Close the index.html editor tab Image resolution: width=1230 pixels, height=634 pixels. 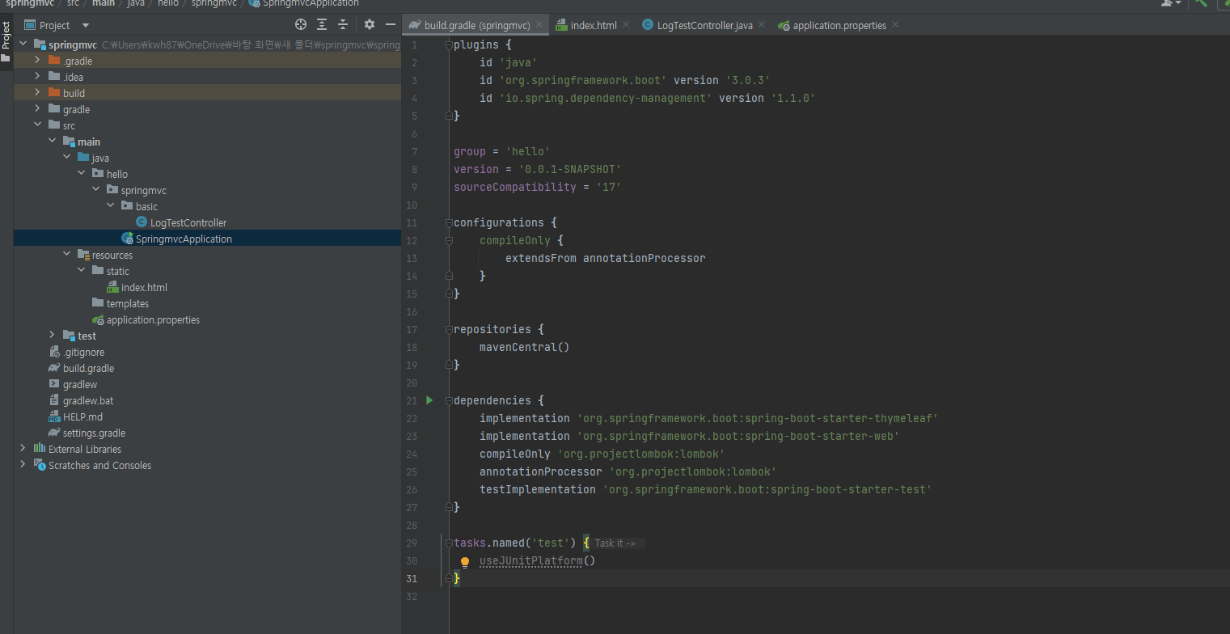click(626, 25)
